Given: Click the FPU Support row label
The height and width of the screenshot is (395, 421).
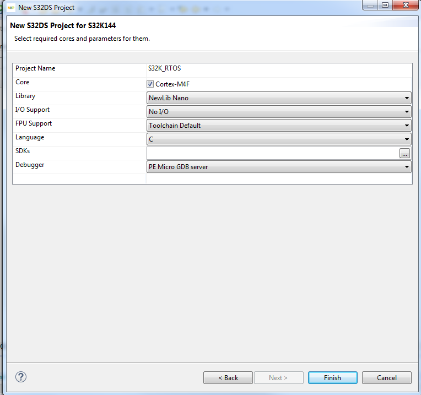Looking at the screenshot, I should pyautogui.click(x=34, y=123).
